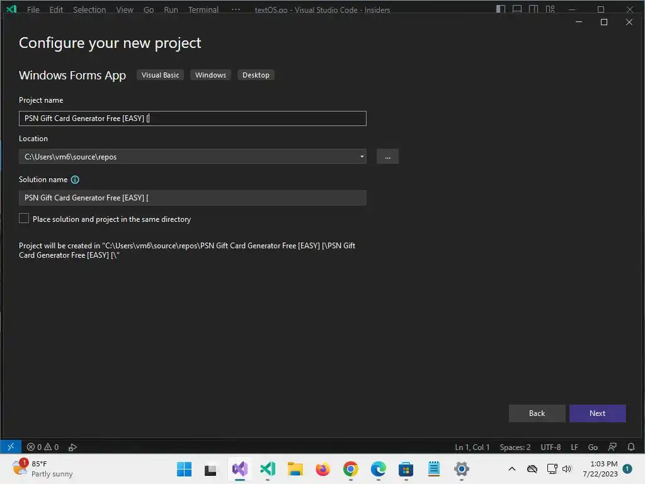Open the notification center badge
The height and width of the screenshot is (484, 645).
pos(627,469)
